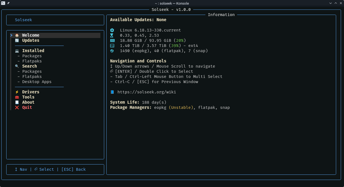344x187 pixels.
Task: Click the gear icon beside the kernel version
Action: (112, 30)
